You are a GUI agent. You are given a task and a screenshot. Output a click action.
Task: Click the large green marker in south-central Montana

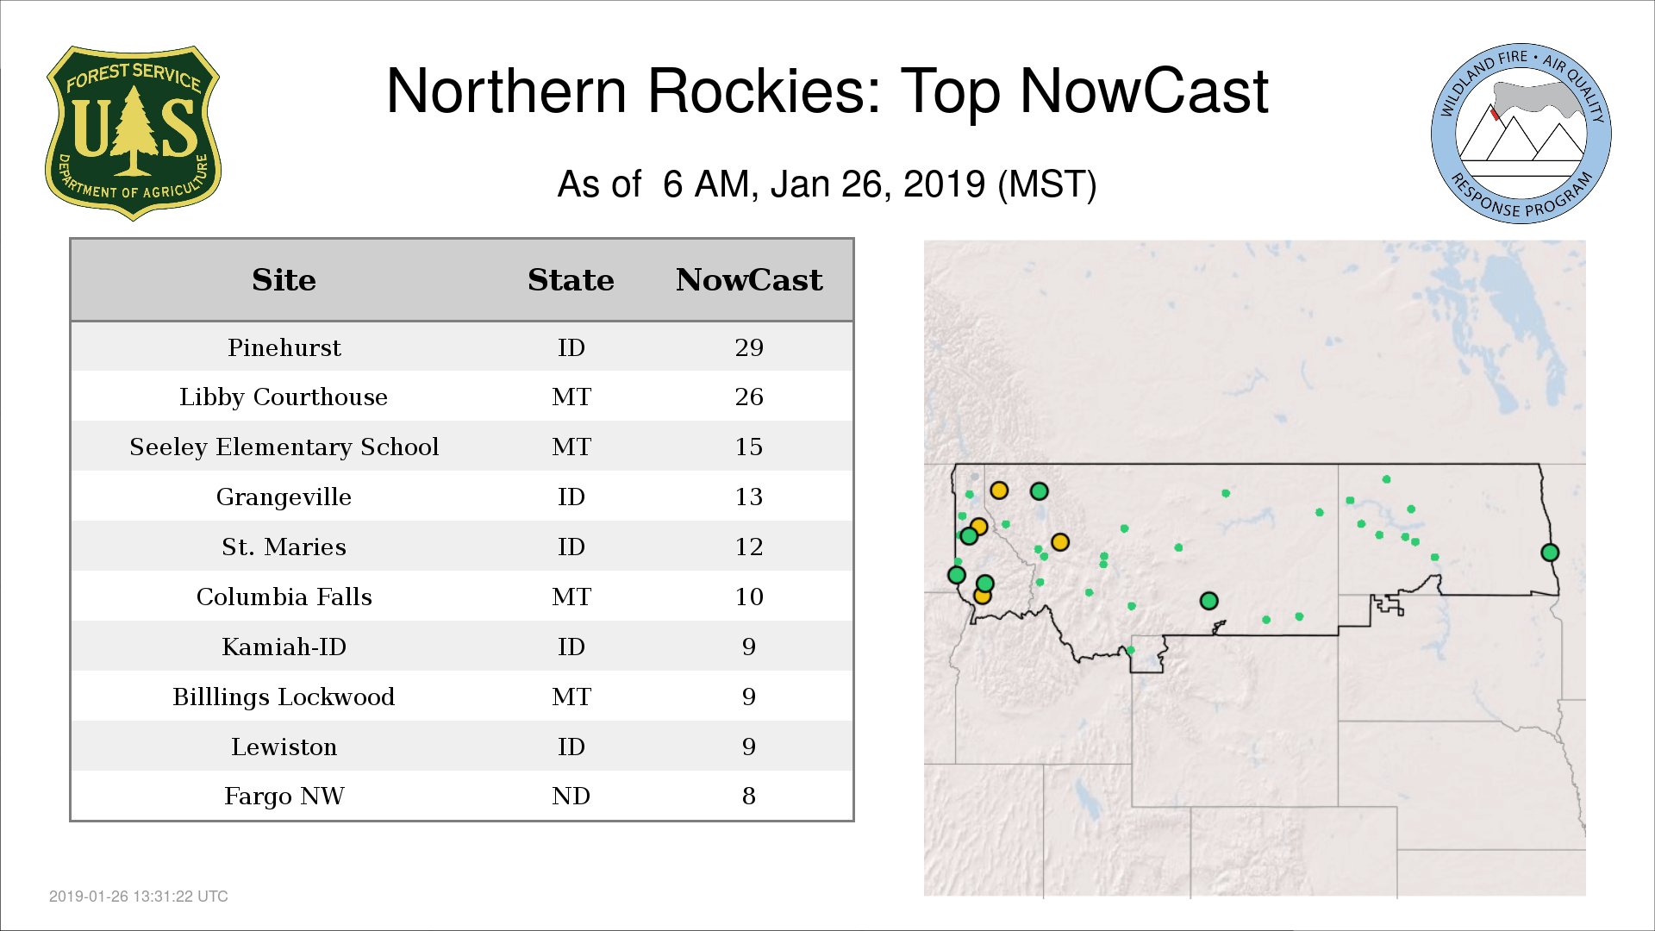tap(1208, 601)
